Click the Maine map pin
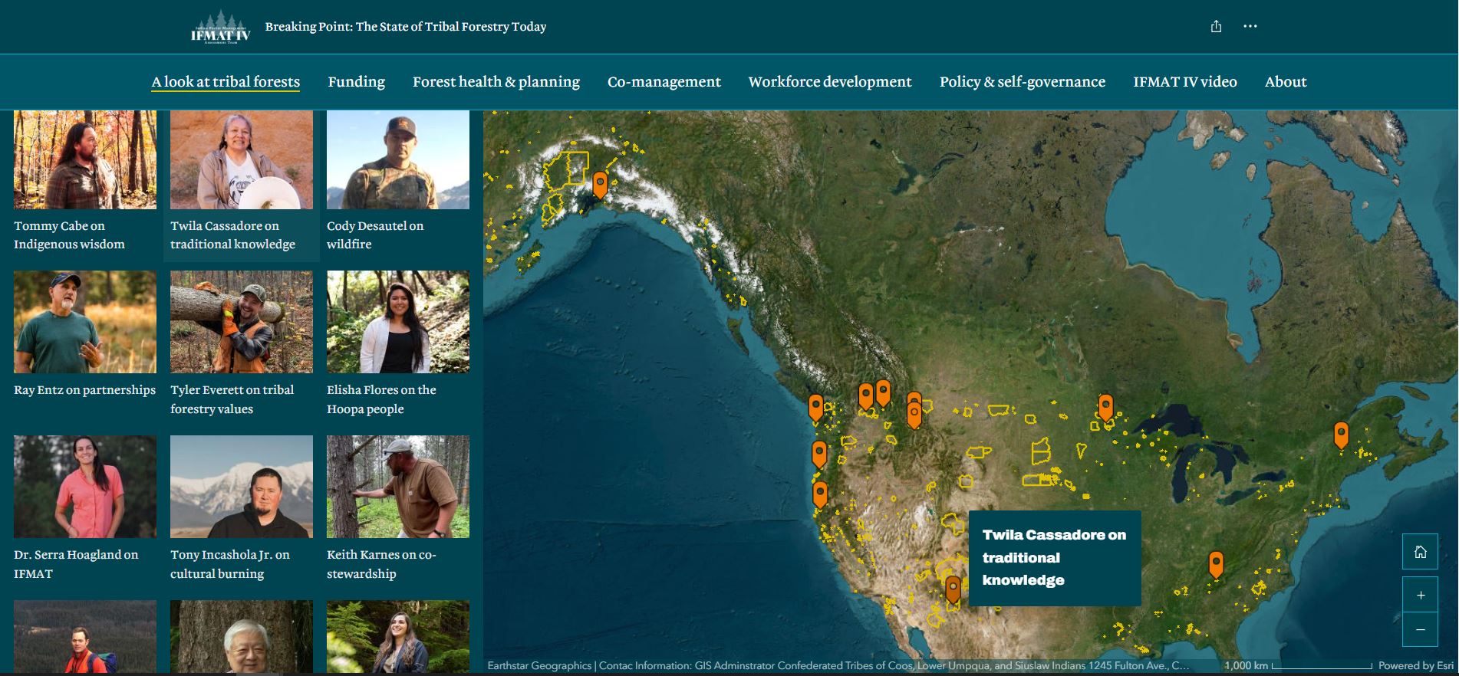Image resolution: width=1459 pixels, height=676 pixels. pos(1341,435)
